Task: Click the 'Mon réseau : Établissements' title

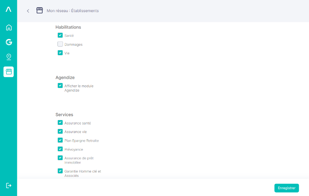Action: pyautogui.click(x=72, y=11)
